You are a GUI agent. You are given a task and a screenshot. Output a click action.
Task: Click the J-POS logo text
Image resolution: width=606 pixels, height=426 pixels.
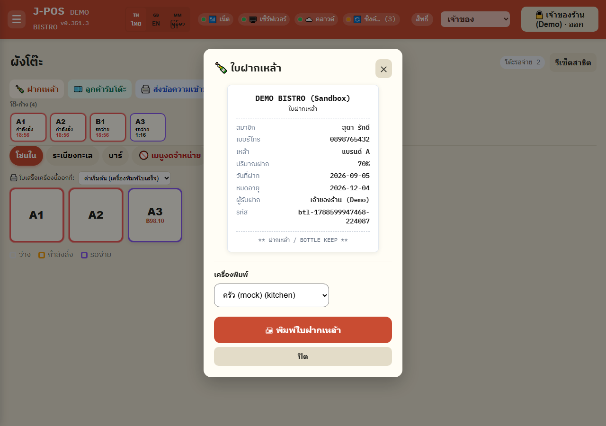[49, 11]
